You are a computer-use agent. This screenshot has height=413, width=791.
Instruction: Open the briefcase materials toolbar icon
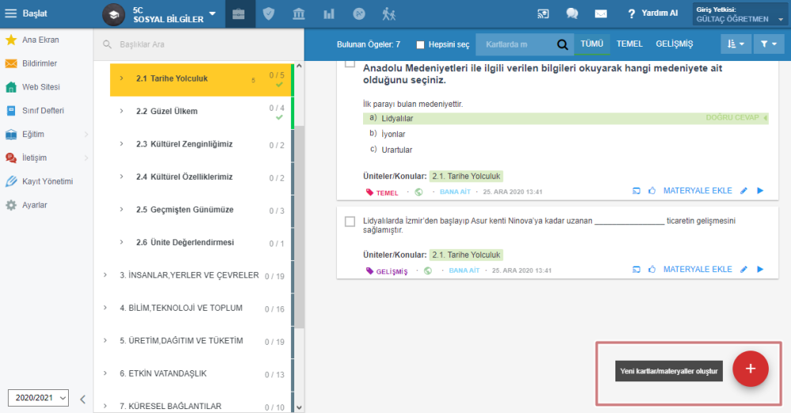(x=239, y=13)
